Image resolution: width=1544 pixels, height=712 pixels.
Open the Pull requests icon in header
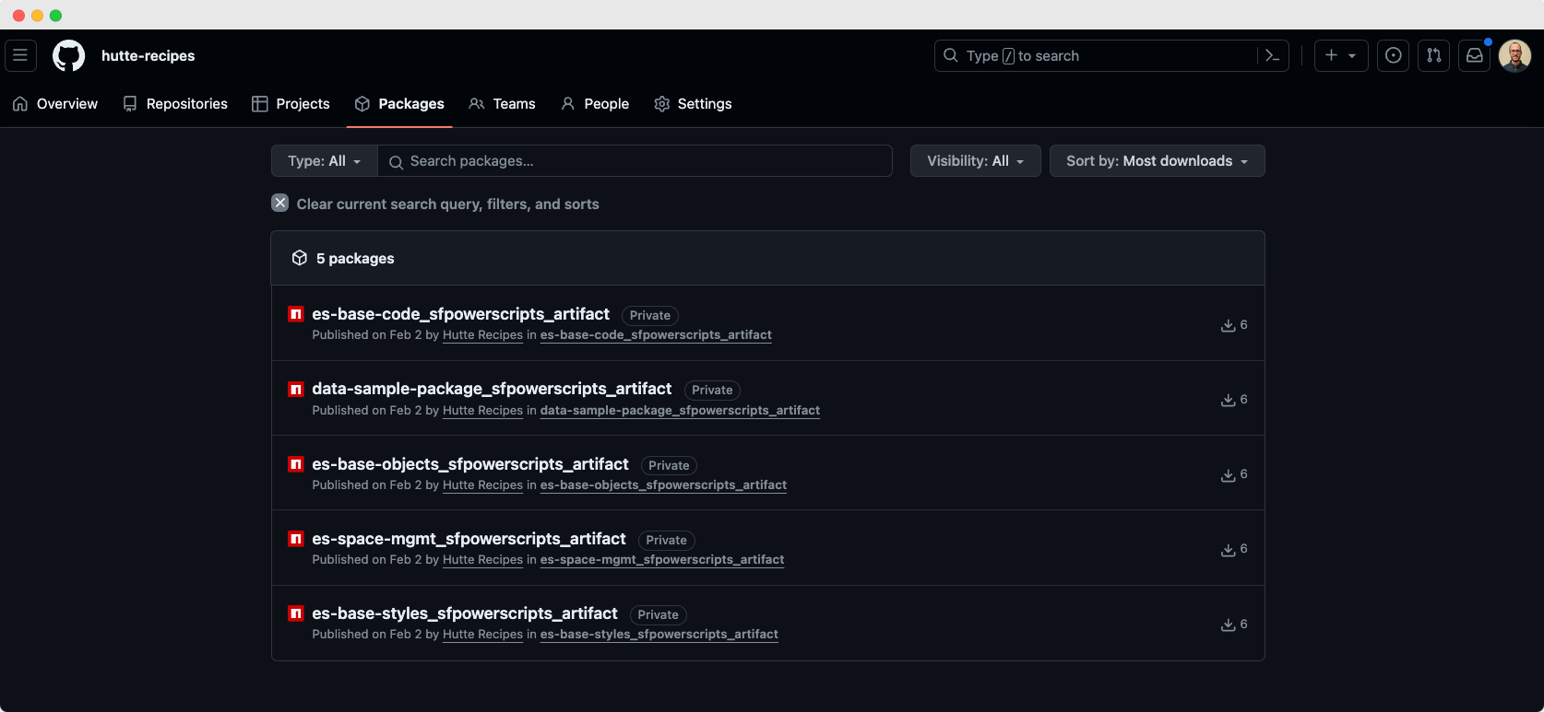click(x=1433, y=55)
